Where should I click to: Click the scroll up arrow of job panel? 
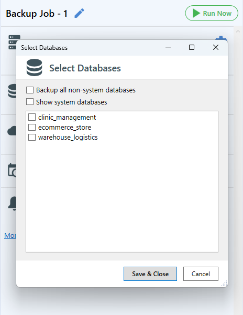point(238,31)
